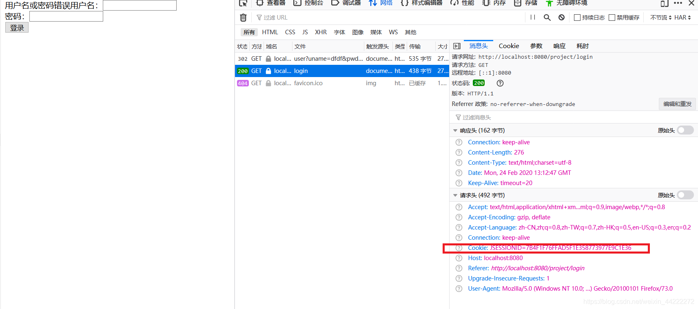The width and height of the screenshot is (698, 309).
Task: Filter requests by WS
Action: [393, 32]
